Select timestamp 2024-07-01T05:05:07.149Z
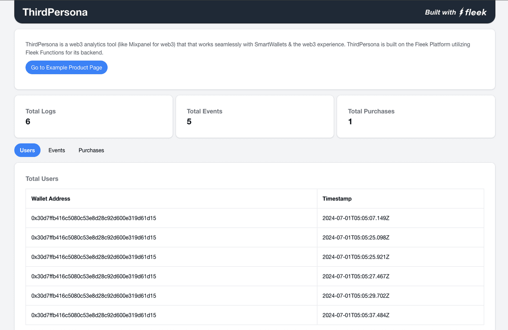This screenshot has width=508, height=330. tap(356, 218)
